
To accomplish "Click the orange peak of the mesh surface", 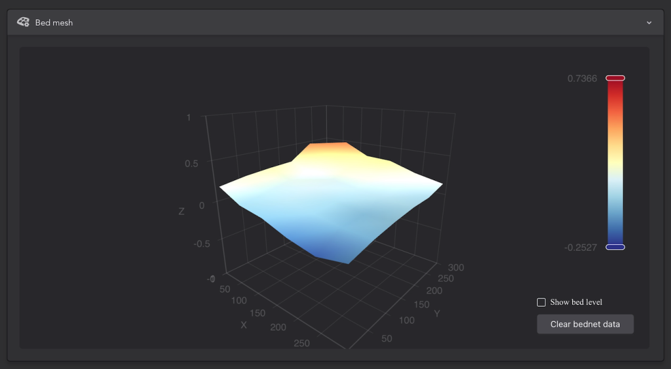I will point(334,148).
